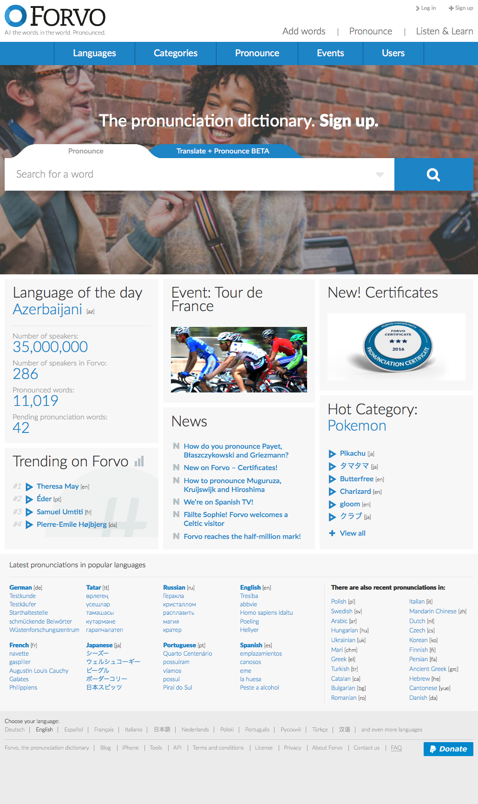Click the trending bar chart icon
Image resolution: width=478 pixels, height=804 pixels.
(139, 461)
